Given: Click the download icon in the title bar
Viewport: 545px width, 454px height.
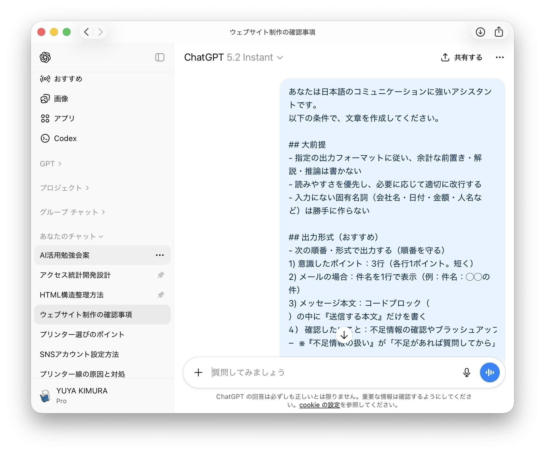Looking at the screenshot, I should [x=480, y=32].
